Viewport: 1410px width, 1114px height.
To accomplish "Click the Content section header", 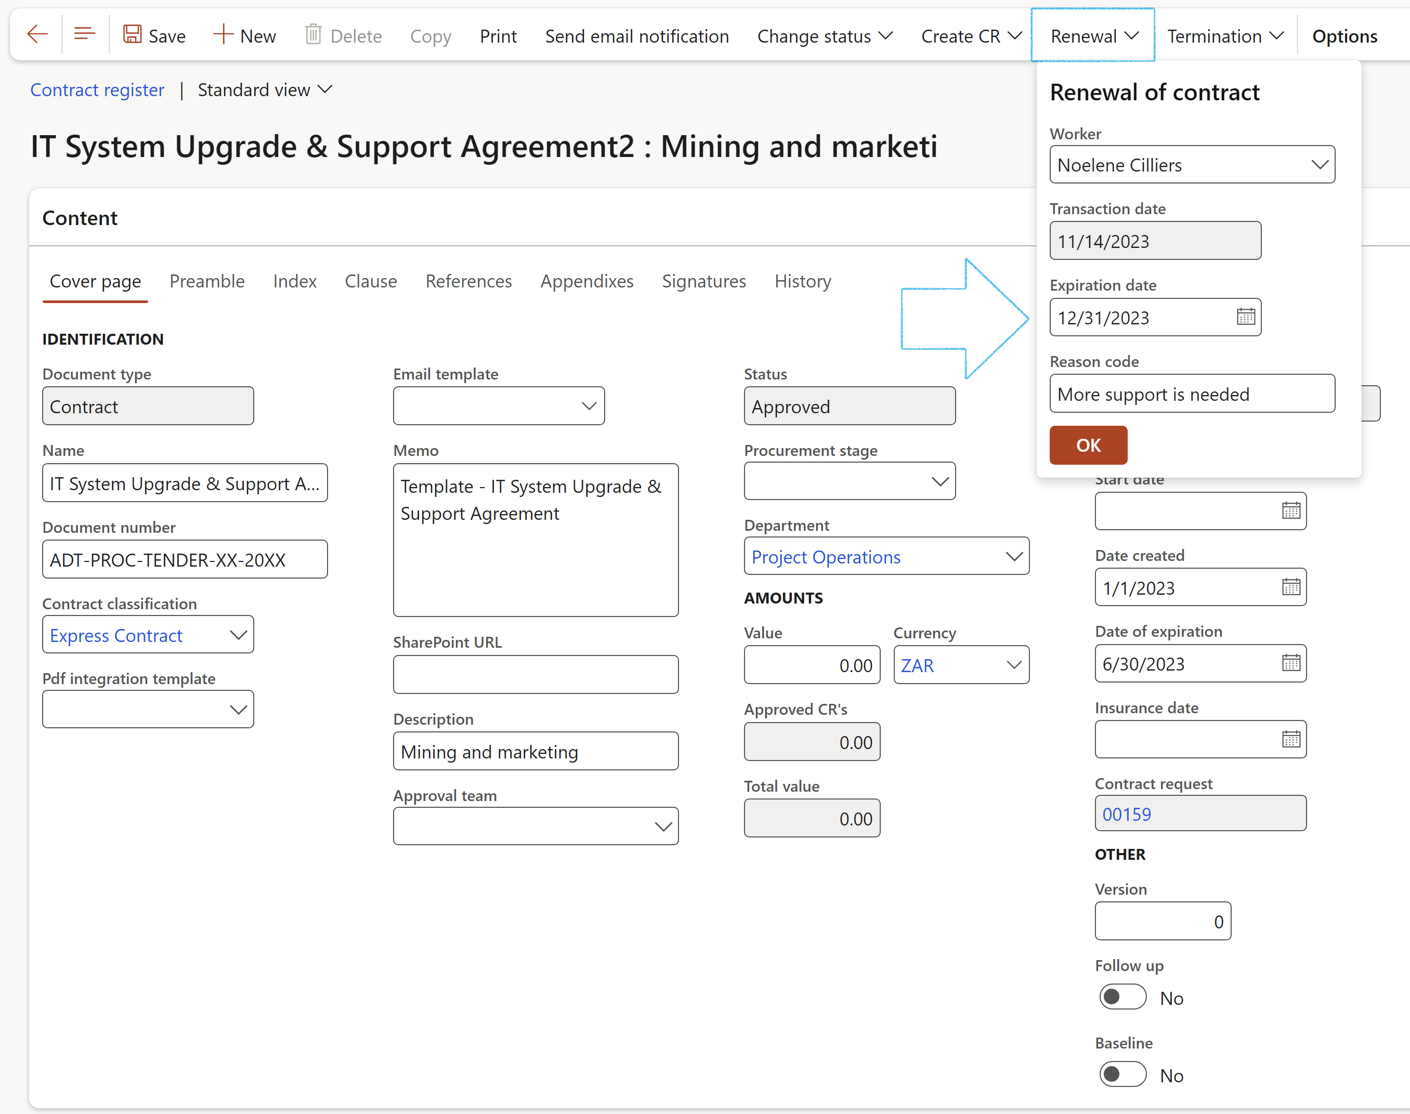I will tap(80, 218).
